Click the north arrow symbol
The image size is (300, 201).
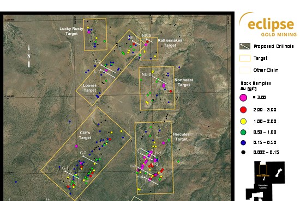(x=29, y=56)
